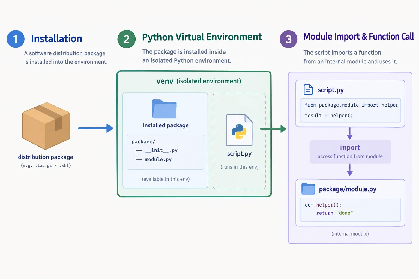Click the Module Import & Function Call heading
Image resolution: width=419 pixels, height=279 pixels.
[x=358, y=37]
